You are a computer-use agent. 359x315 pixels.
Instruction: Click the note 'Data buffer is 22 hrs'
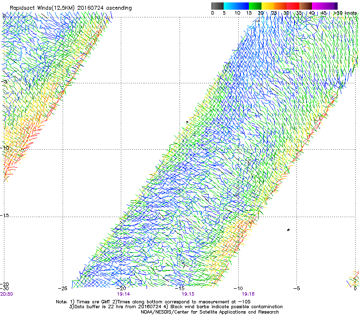click(x=98, y=307)
